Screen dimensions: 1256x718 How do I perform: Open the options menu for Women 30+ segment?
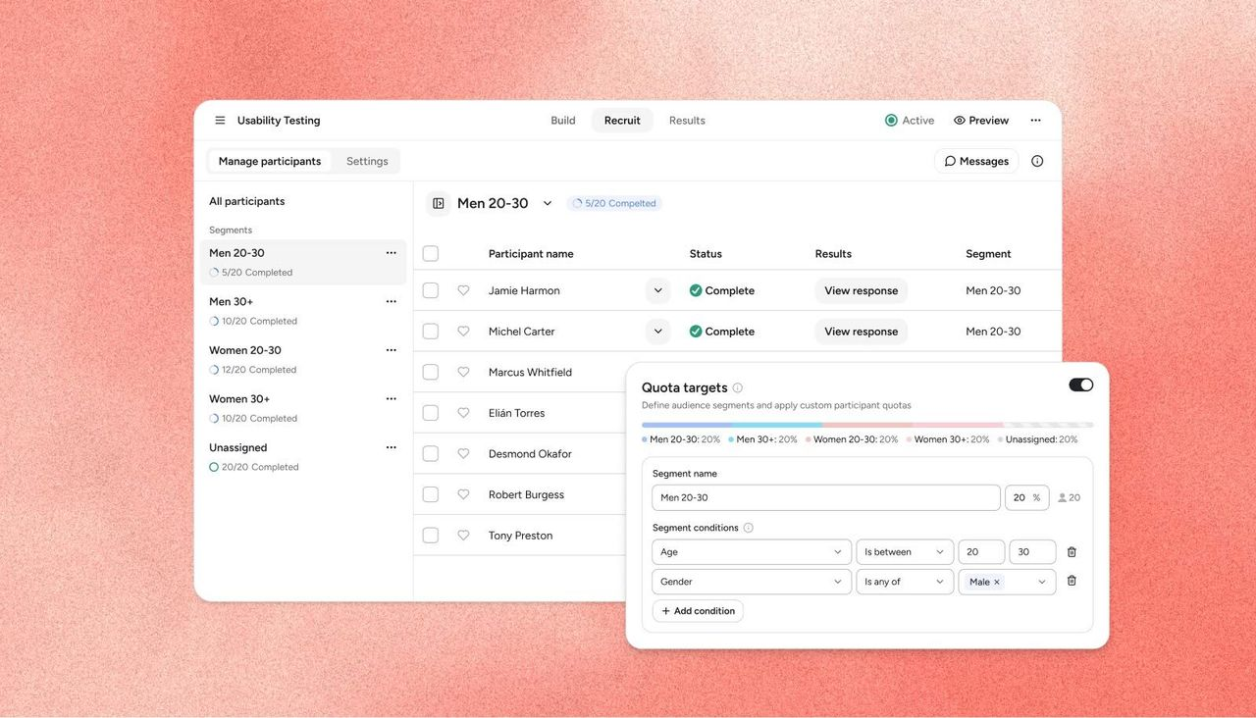point(391,399)
